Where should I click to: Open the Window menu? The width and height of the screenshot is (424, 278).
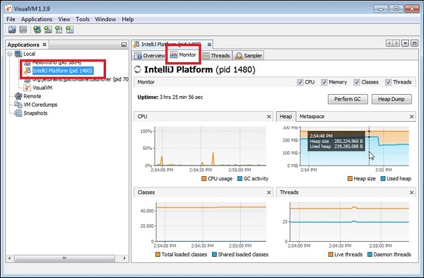[x=105, y=19]
